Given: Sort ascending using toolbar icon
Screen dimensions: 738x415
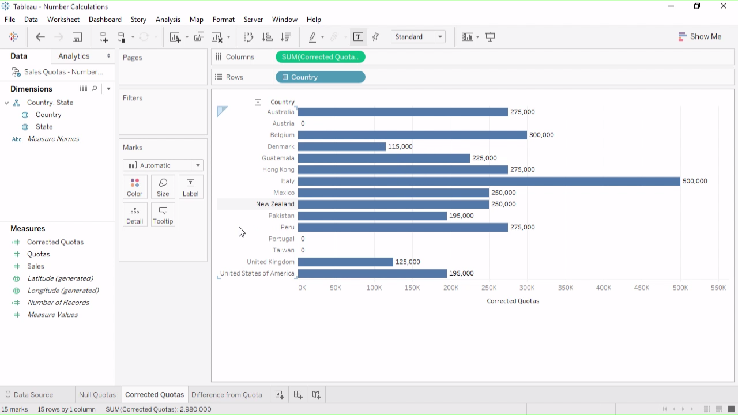Looking at the screenshot, I should [267, 37].
